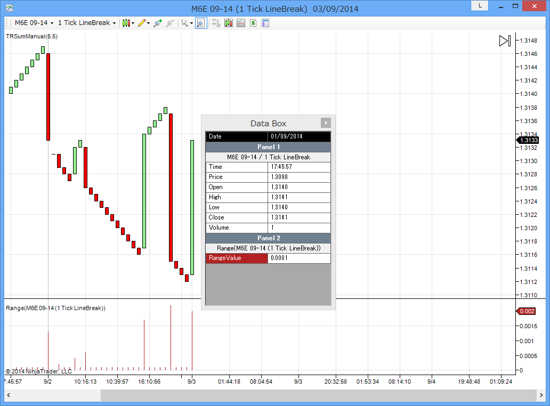Open the 1 Tick LineBreak interval dropdown
550x406 pixels.
(x=87, y=23)
